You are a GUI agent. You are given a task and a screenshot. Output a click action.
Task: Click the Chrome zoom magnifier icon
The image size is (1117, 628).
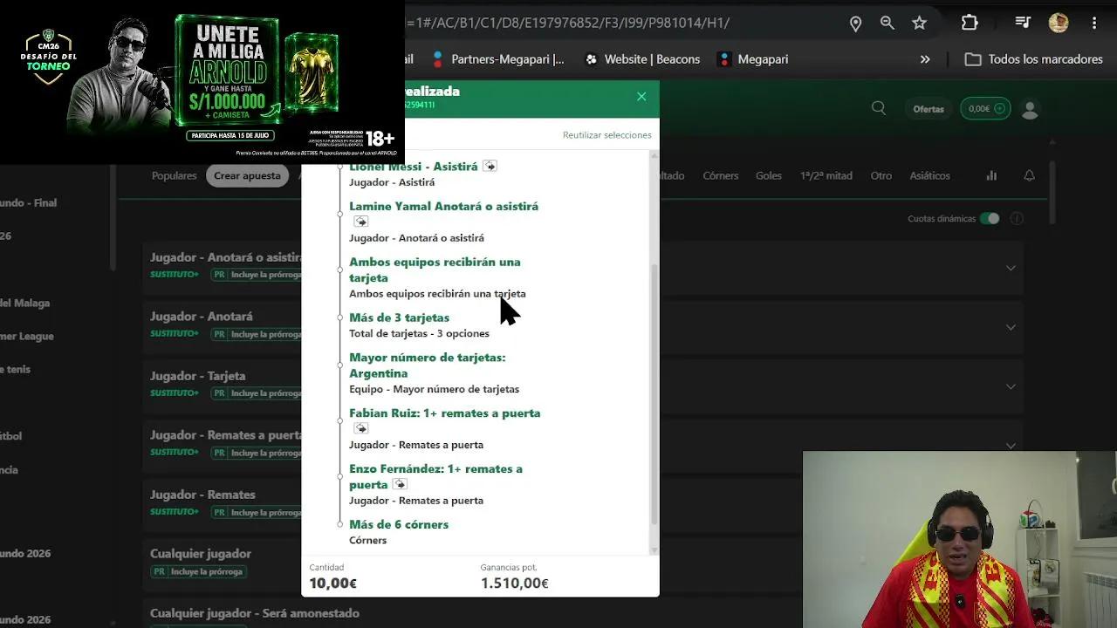(x=887, y=24)
